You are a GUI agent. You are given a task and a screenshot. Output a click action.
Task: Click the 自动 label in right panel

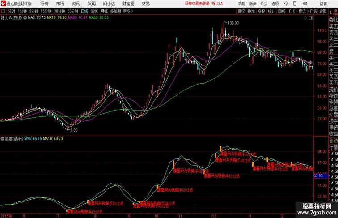pos(333,141)
